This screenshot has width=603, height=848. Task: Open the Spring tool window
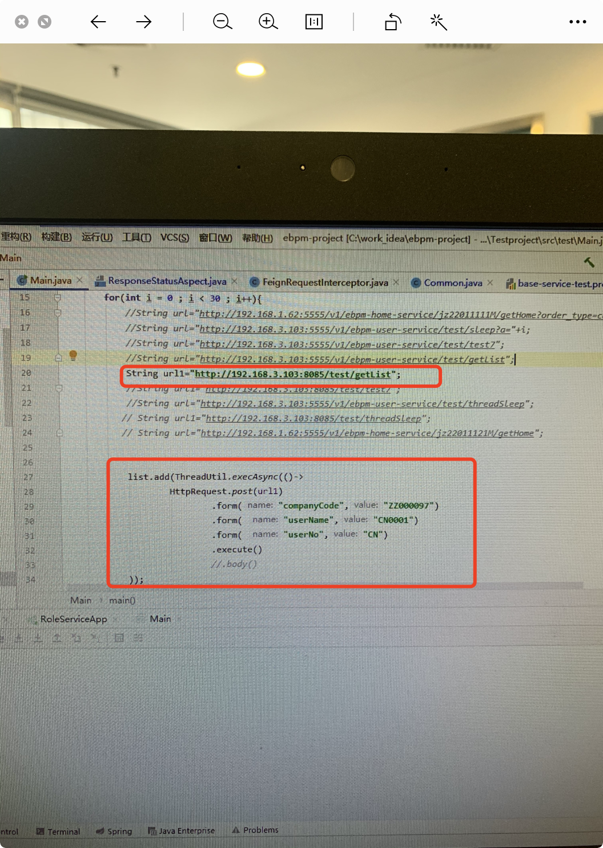pyautogui.click(x=114, y=831)
